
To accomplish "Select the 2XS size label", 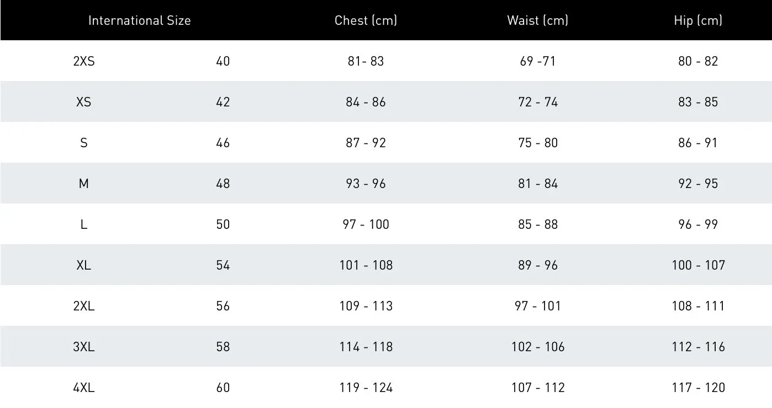I will (84, 61).
